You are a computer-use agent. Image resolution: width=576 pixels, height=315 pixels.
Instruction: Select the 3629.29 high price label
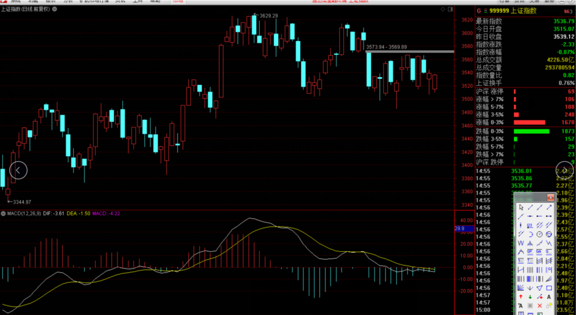(268, 16)
